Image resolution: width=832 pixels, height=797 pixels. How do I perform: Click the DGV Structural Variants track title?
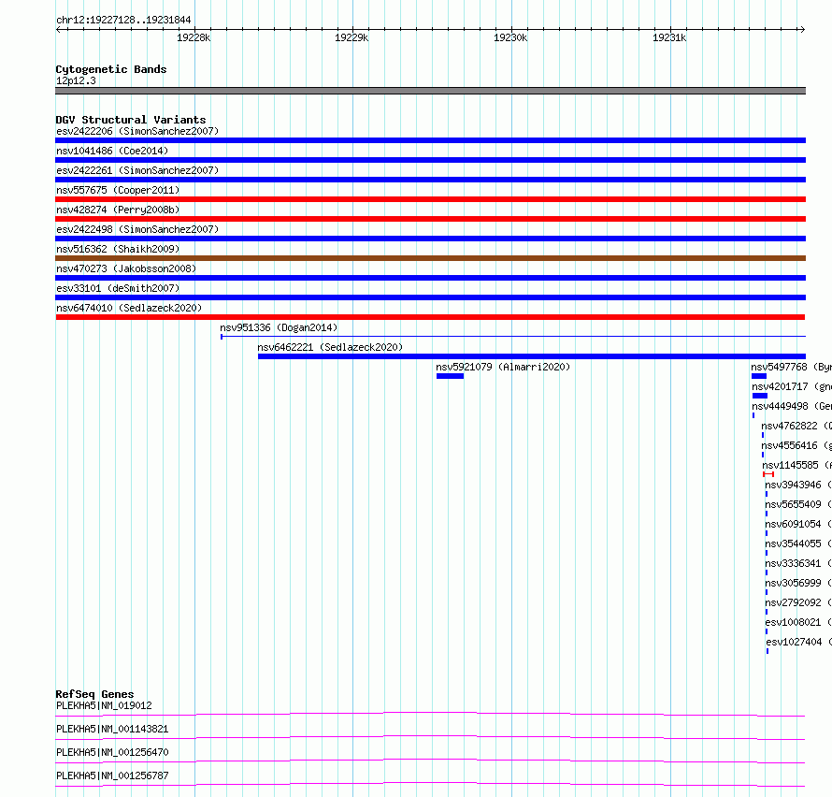tap(131, 120)
